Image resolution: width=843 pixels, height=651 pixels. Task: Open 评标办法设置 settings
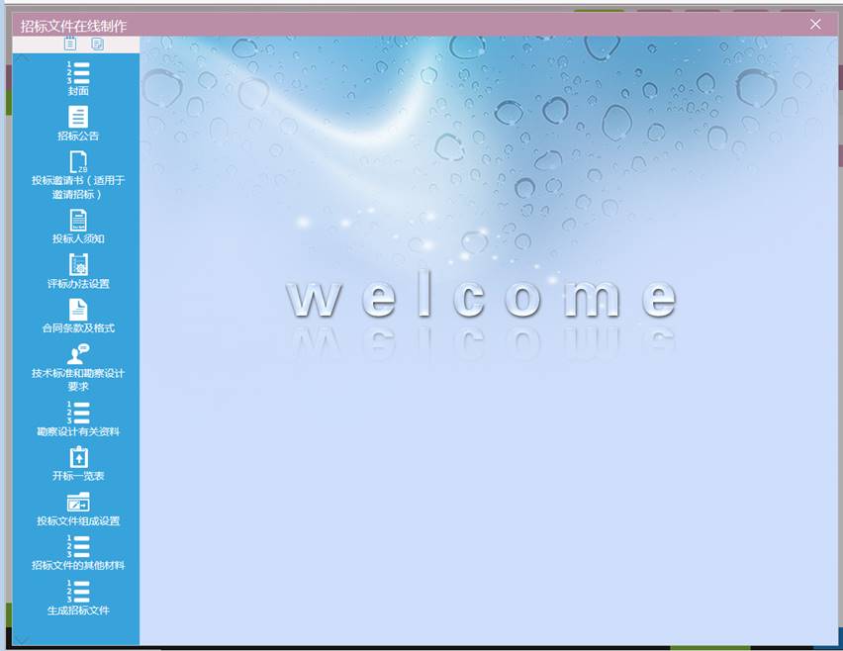[x=78, y=271]
